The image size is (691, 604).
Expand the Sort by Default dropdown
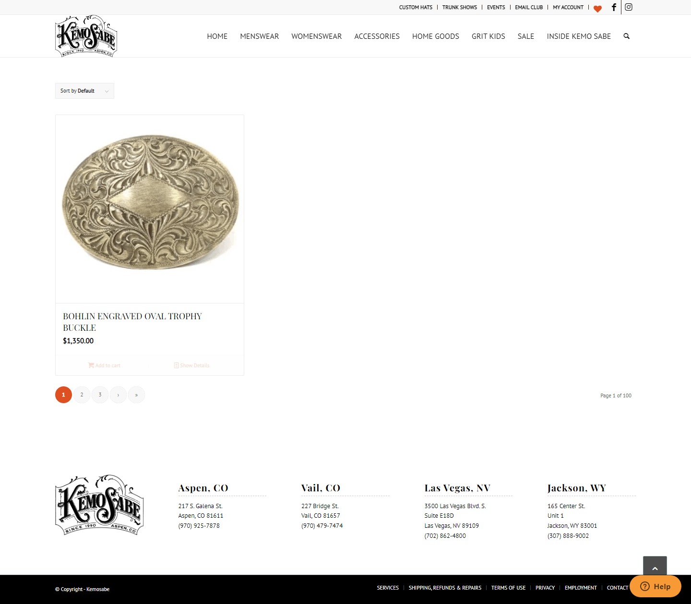click(x=84, y=91)
